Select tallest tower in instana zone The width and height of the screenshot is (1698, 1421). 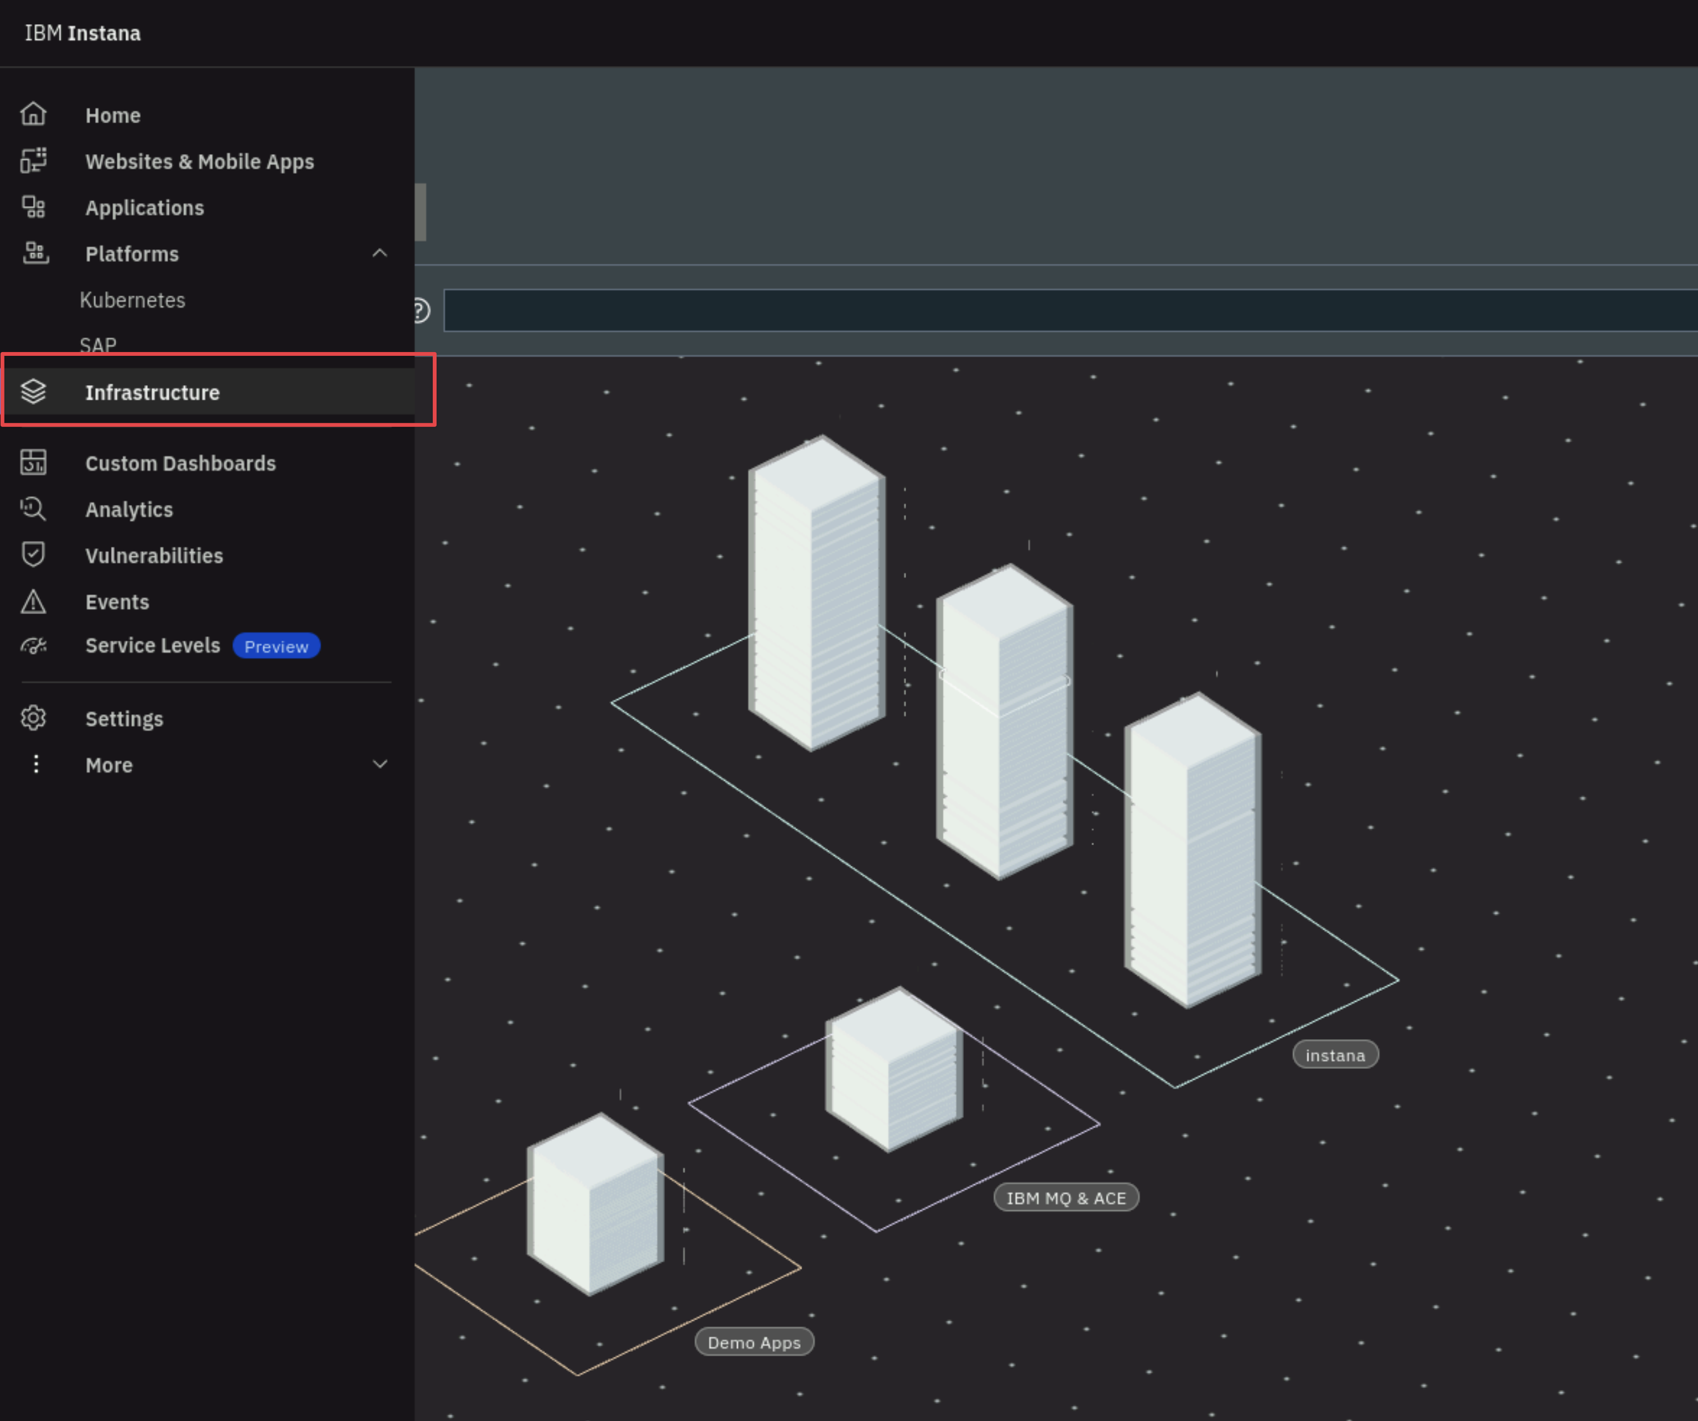pos(817,593)
